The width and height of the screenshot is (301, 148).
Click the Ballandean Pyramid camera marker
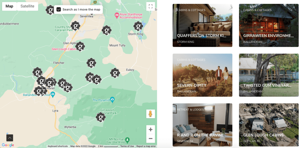(x=53, y=94)
